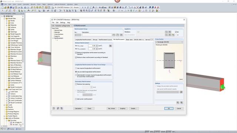Click the Undo icon in main toolbar

coord(25,7)
